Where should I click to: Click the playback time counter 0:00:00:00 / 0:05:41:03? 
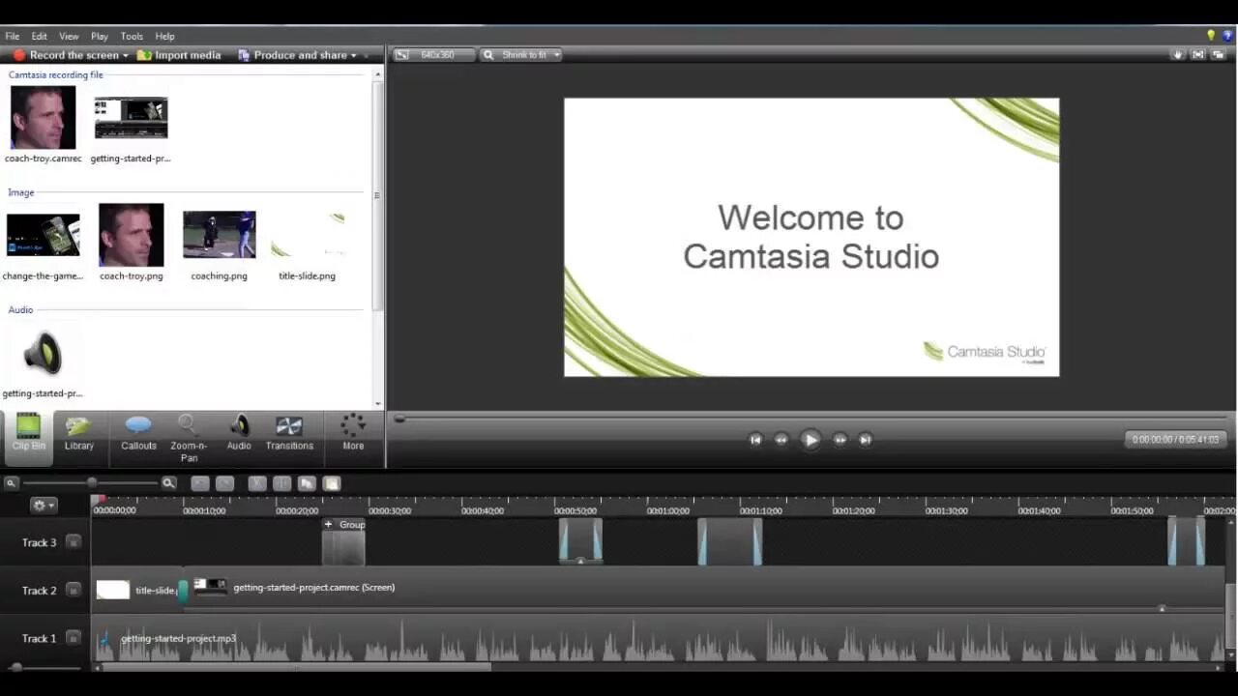pos(1175,439)
